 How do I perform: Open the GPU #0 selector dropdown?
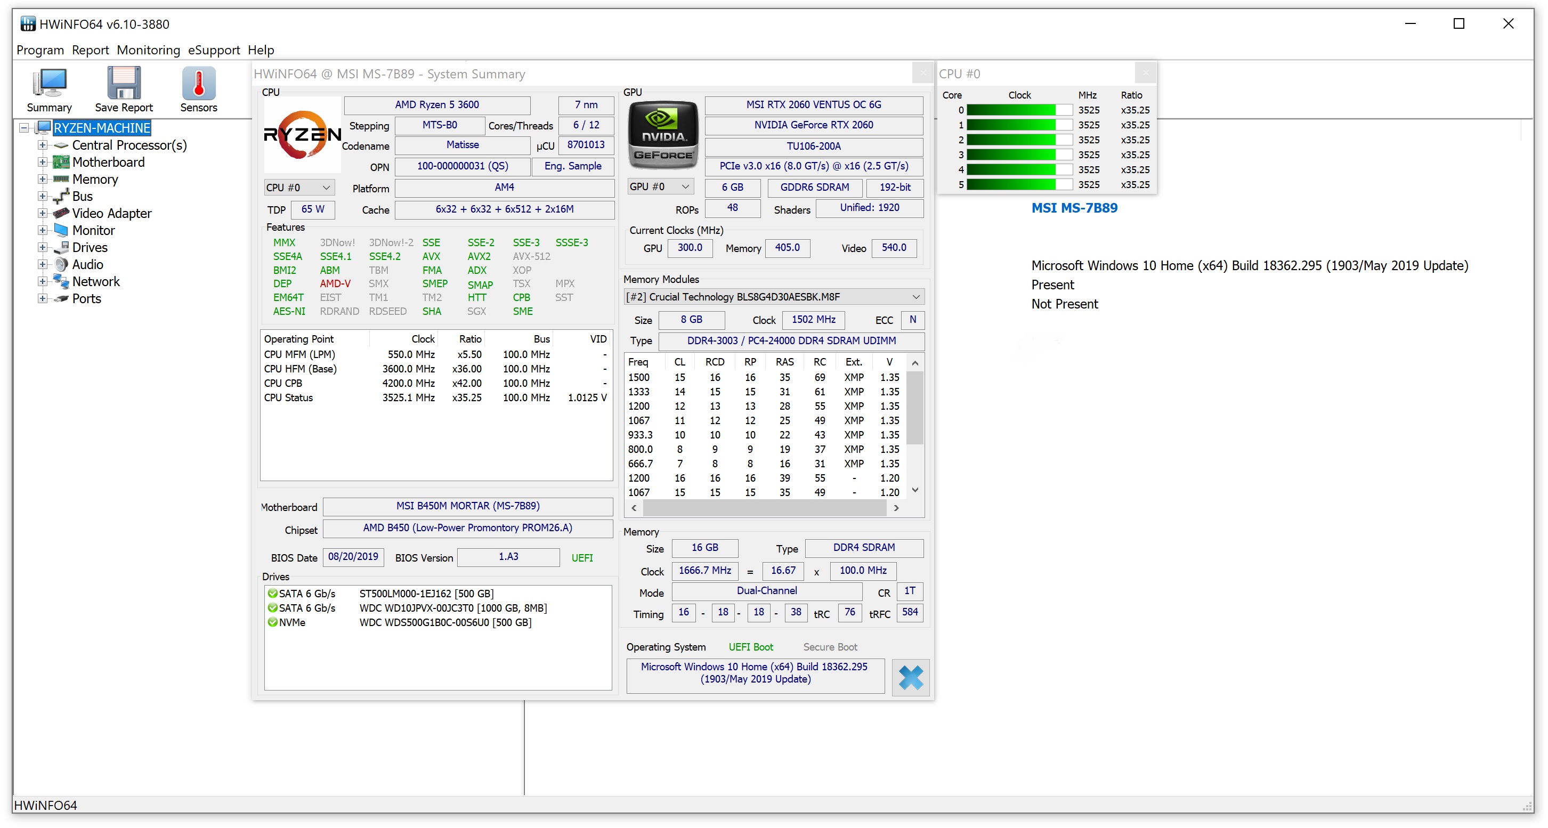click(660, 187)
